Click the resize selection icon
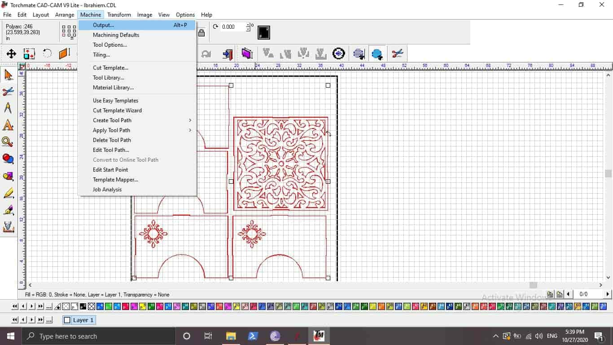Image resolution: width=613 pixels, height=345 pixels. coord(29,54)
